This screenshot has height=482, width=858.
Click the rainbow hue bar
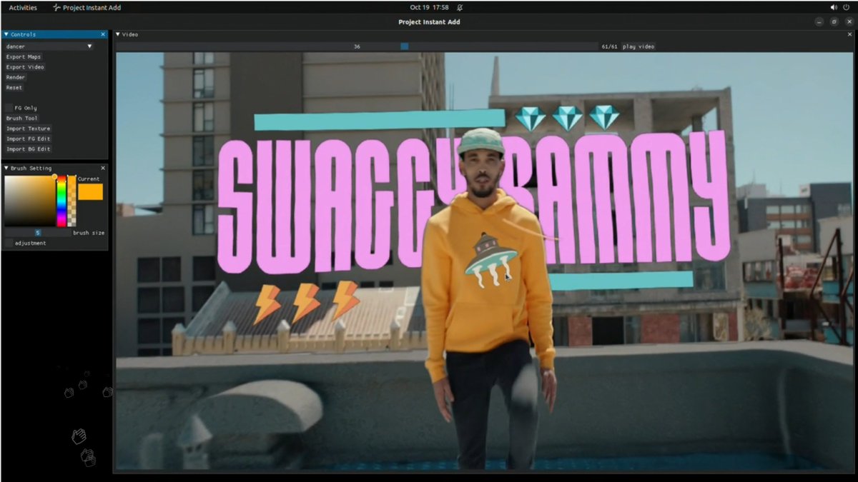61,201
